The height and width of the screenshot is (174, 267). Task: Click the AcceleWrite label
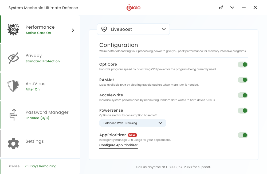pos(111,95)
